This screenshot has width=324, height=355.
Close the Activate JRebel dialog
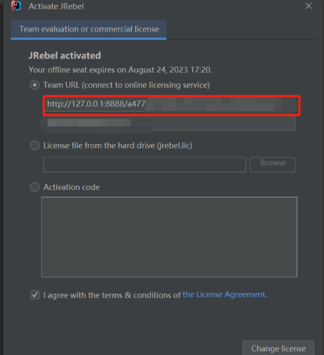point(308,6)
